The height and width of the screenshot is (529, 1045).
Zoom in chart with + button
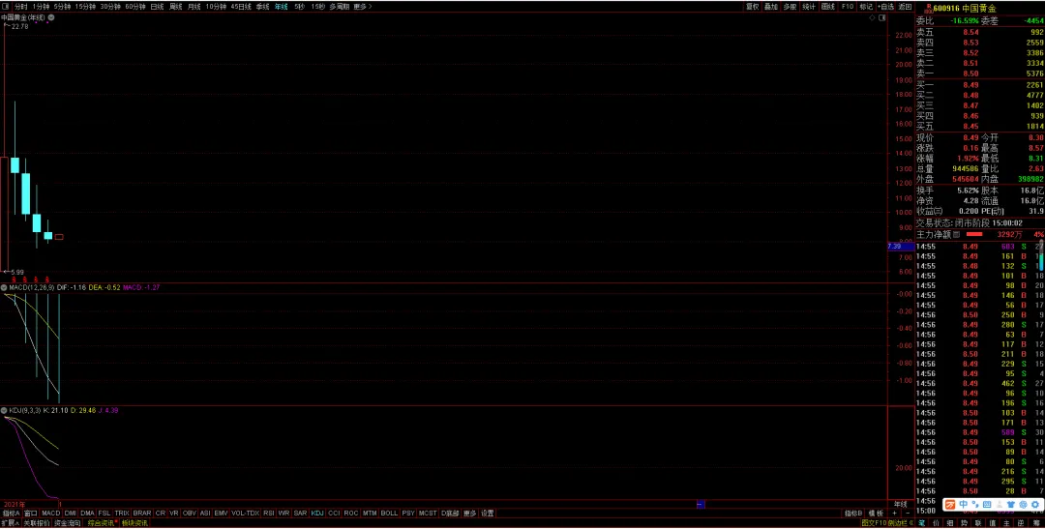click(x=894, y=514)
